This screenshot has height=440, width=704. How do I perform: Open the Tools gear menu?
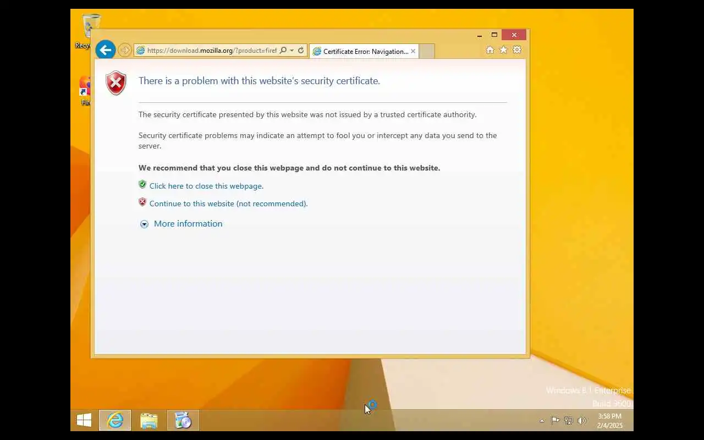coord(517,50)
